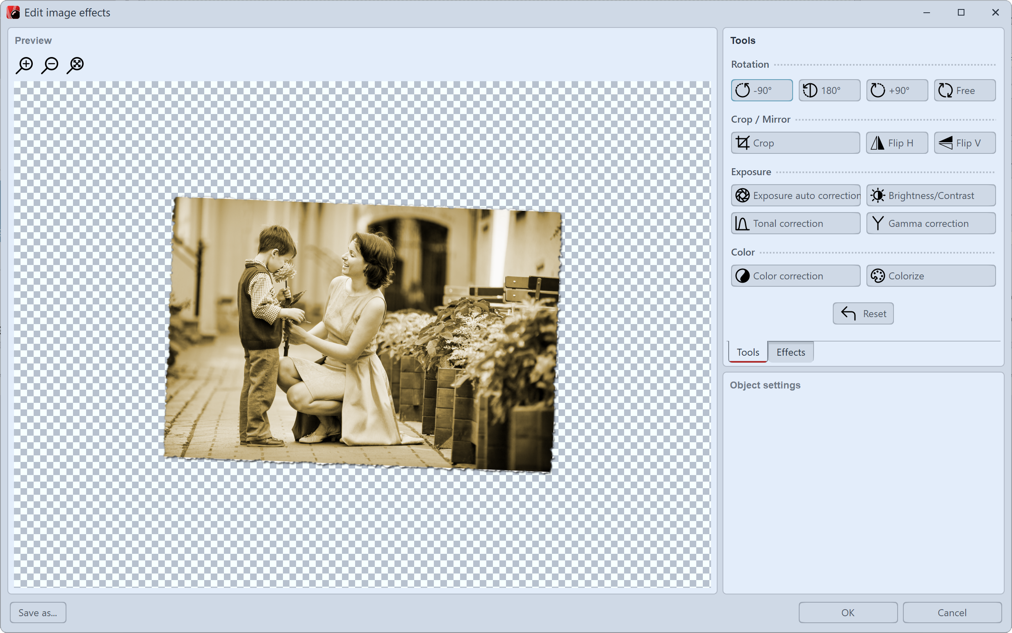1012x633 pixels.
Task: Zoom out of the preview
Action: coord(50,65)
